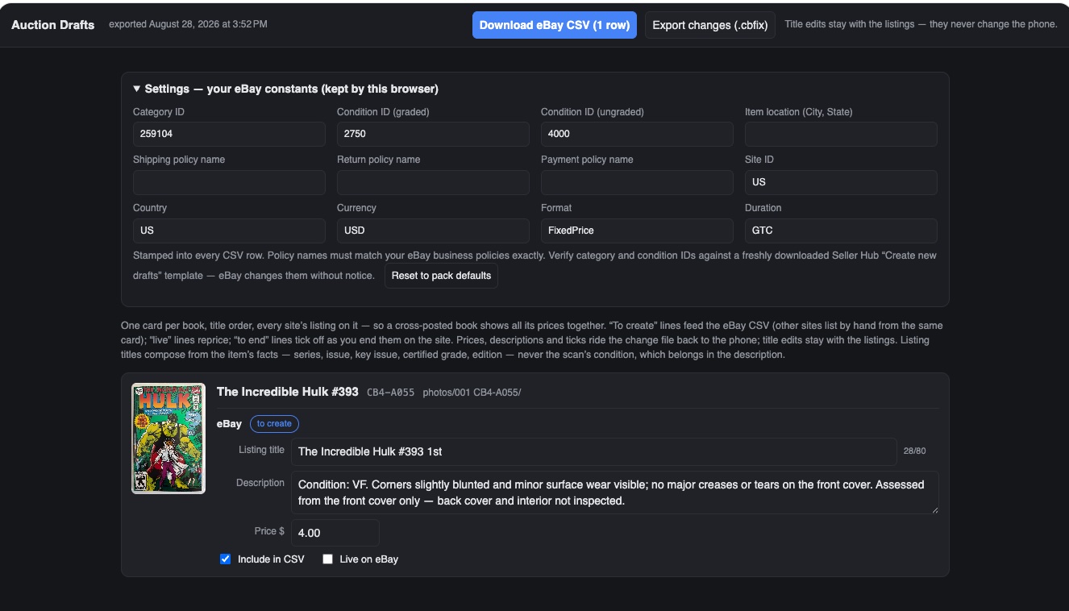The width and height of the screenshot is (1069, 611).
Task: Fill in Return policy name field
Action: (433, 182)
